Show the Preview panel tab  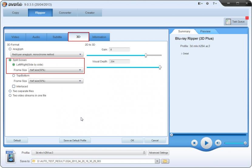pos(205,31)
